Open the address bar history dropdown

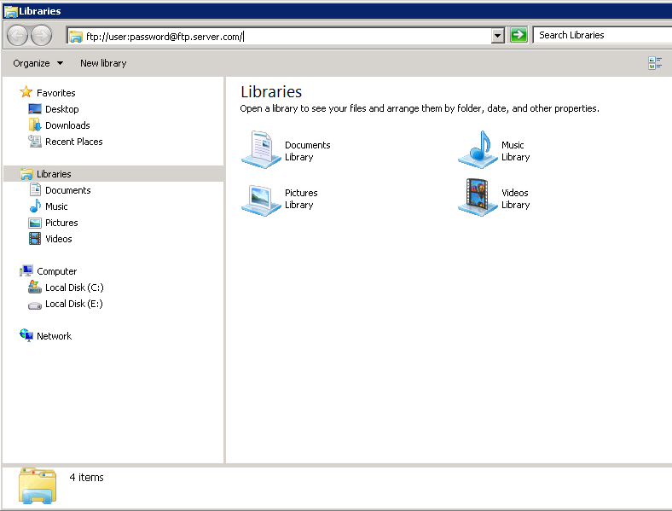tap(497, 36)
